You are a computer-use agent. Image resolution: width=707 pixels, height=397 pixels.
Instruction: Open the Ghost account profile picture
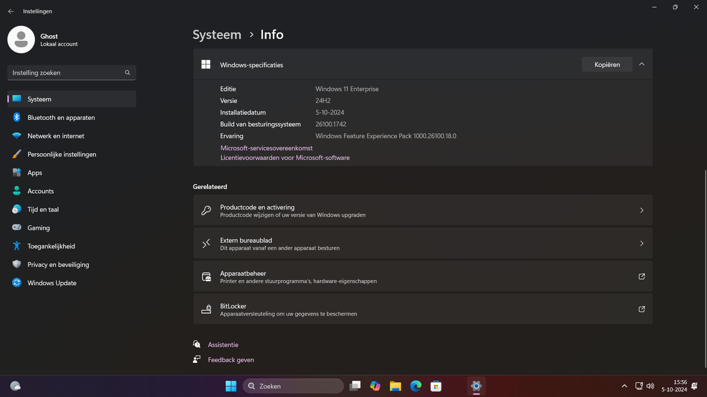21,39
